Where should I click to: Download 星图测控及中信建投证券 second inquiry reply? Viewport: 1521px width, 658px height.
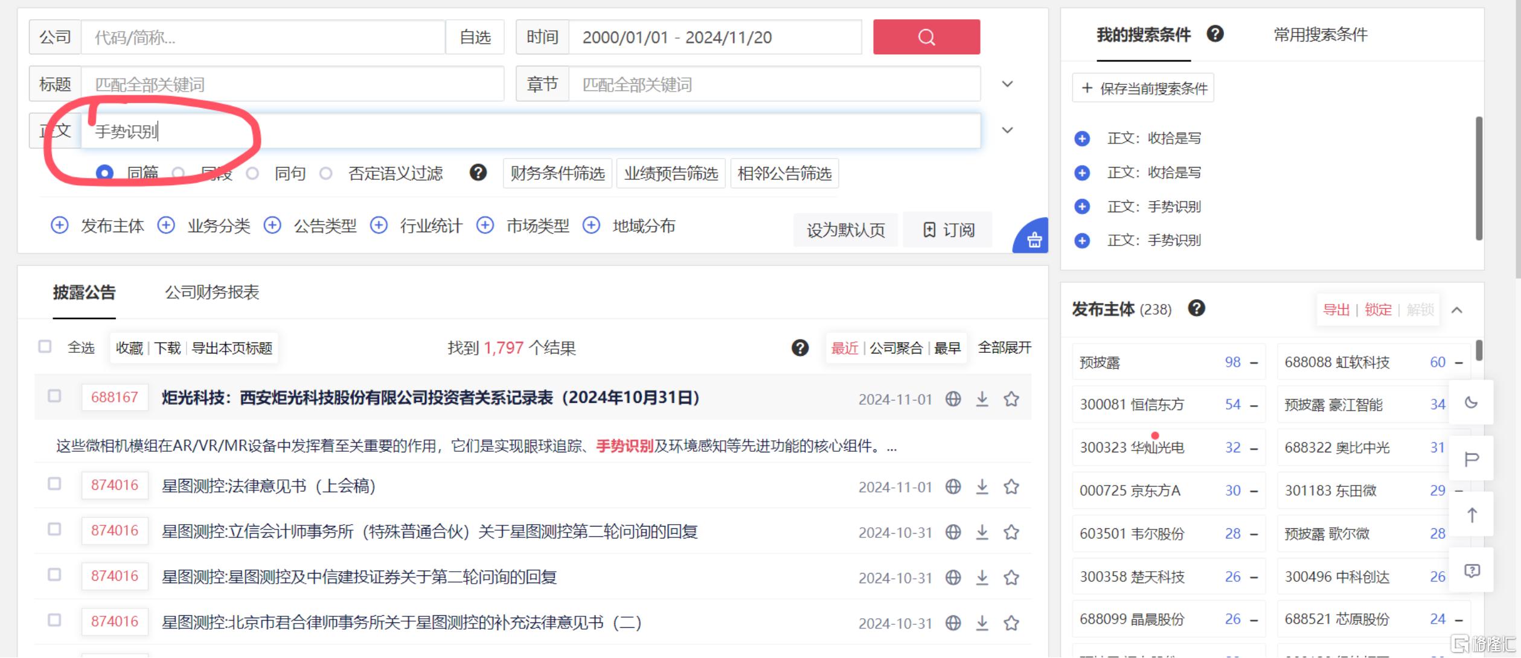[x=982, y=577]
